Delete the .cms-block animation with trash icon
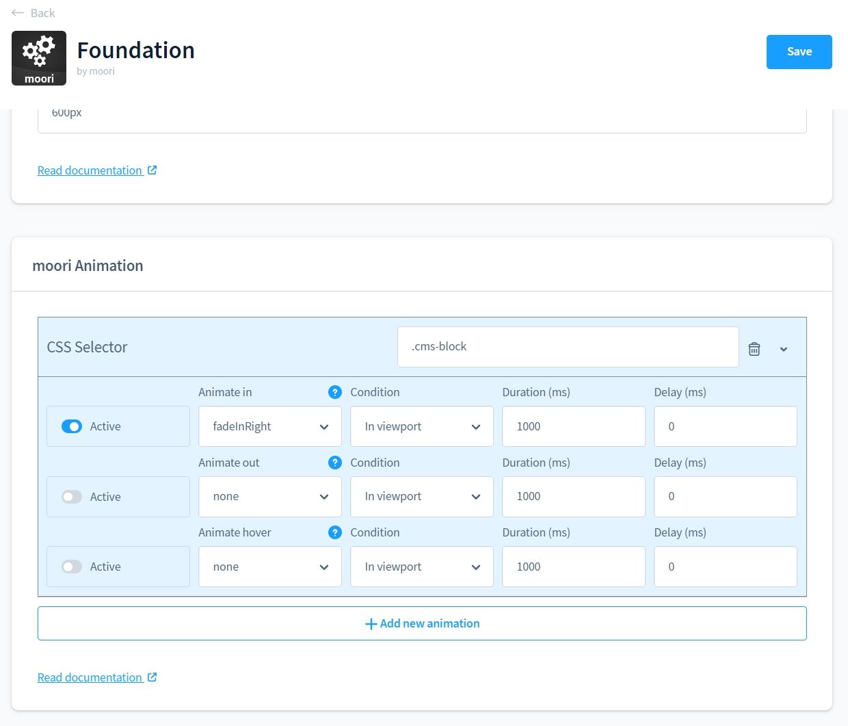 coord(754,349)
